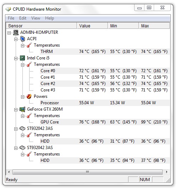179x190 pixels.
Task: Select the ACPI shield icon
Action: (22, 39)
